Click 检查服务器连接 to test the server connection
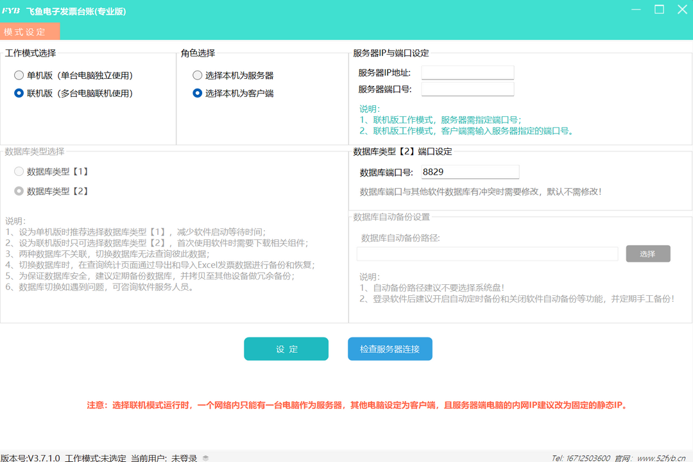Viewport: 693px width, 462px height. pyautogui.click(x=390, y=348)
